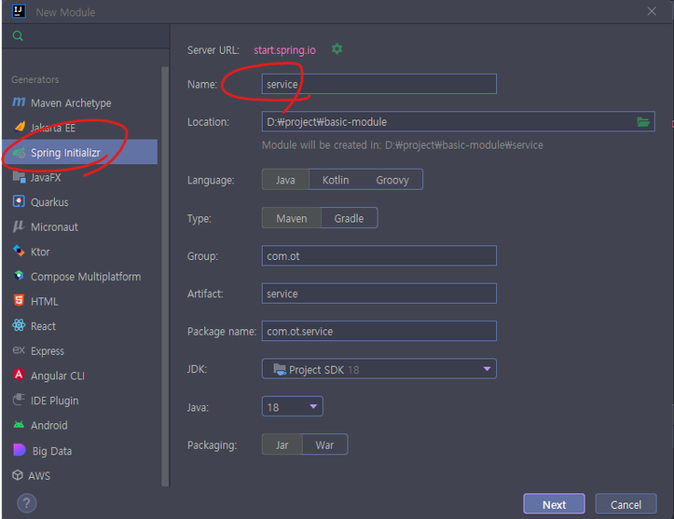Open the Java version dropdown
The width and height of the screenshot is (674, 519).
(x=293, y=407)
